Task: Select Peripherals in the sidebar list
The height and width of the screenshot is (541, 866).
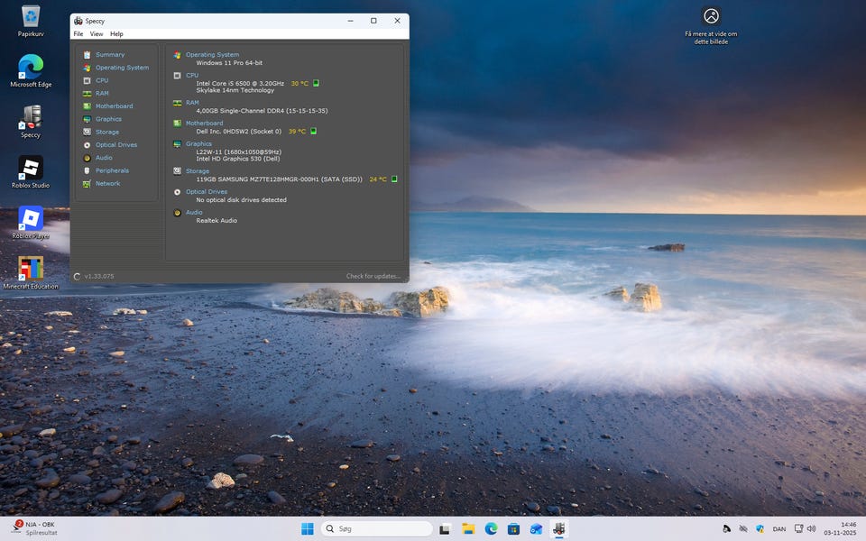Action: click(112, 170)
